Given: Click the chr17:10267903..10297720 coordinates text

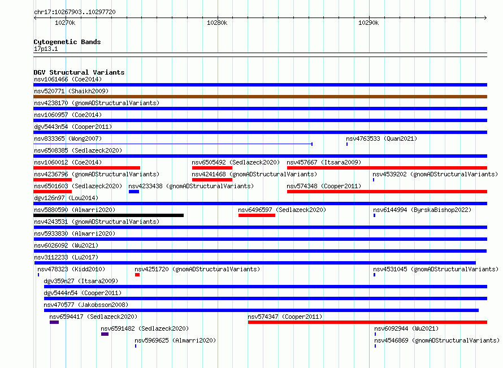Looking at the screenshot, I should tap(75, 12).
